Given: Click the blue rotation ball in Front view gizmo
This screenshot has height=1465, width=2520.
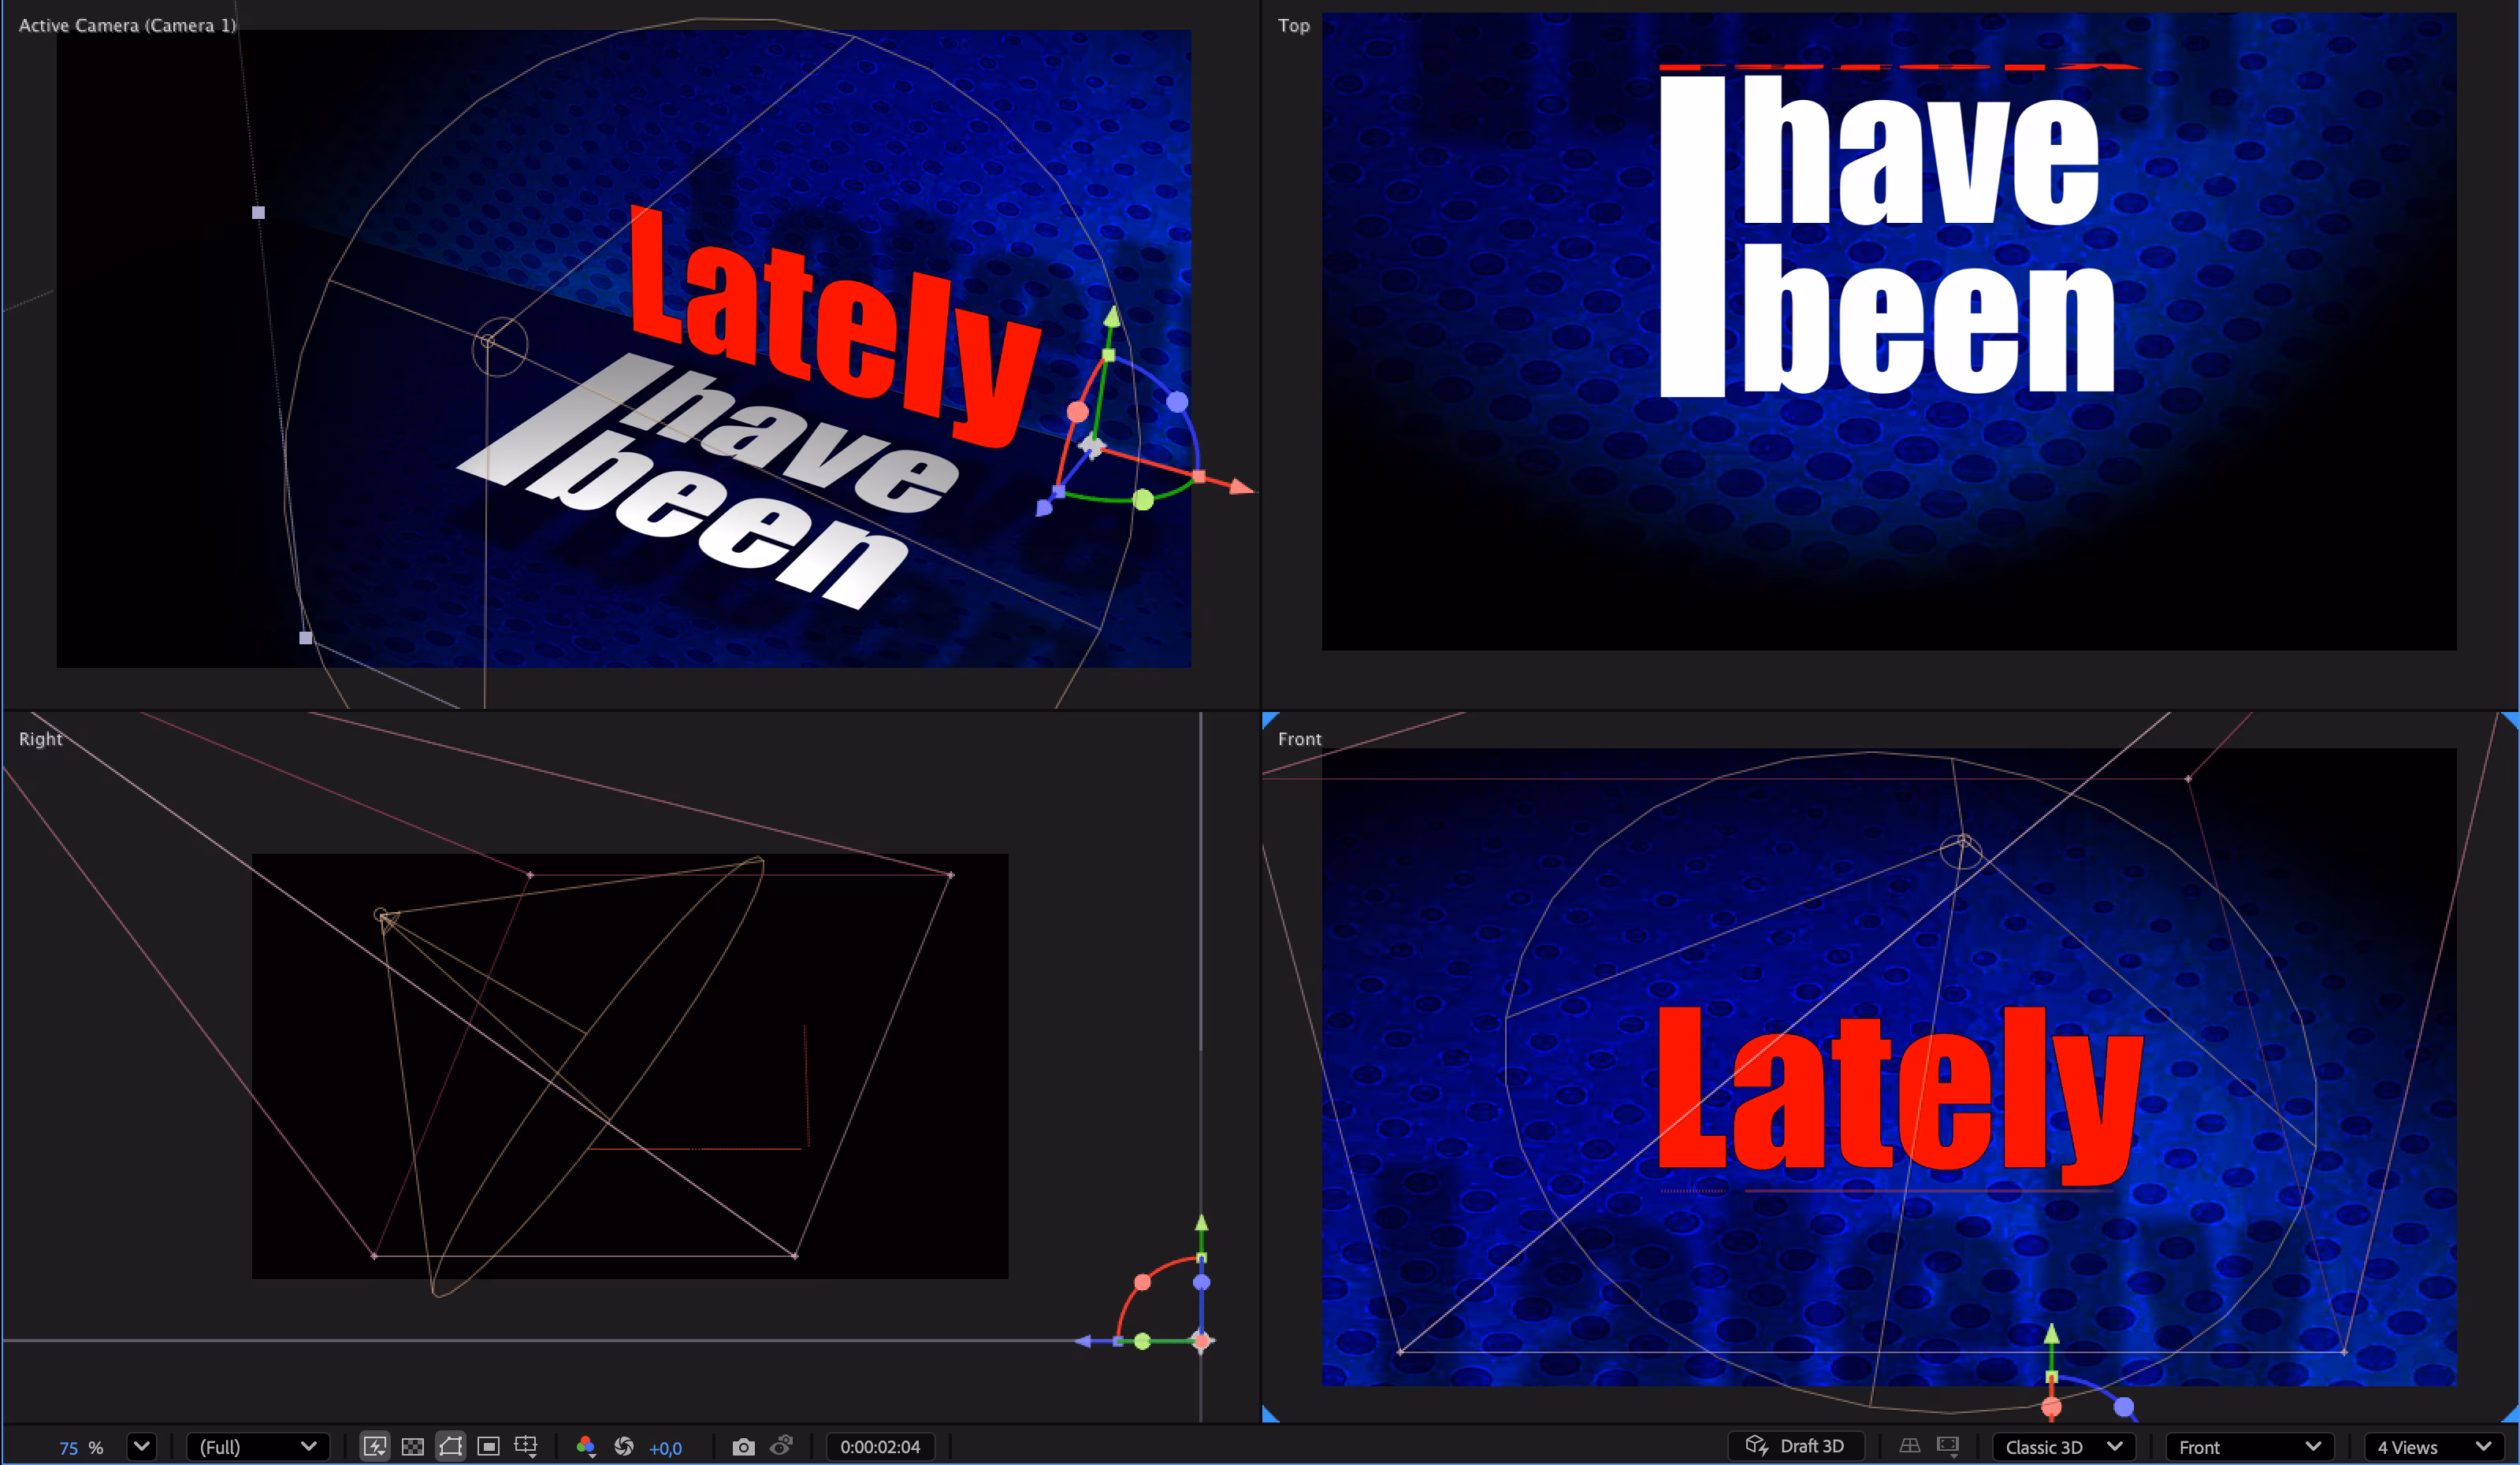Looking at the screenshot, I should click(x=2124, y=1407).
